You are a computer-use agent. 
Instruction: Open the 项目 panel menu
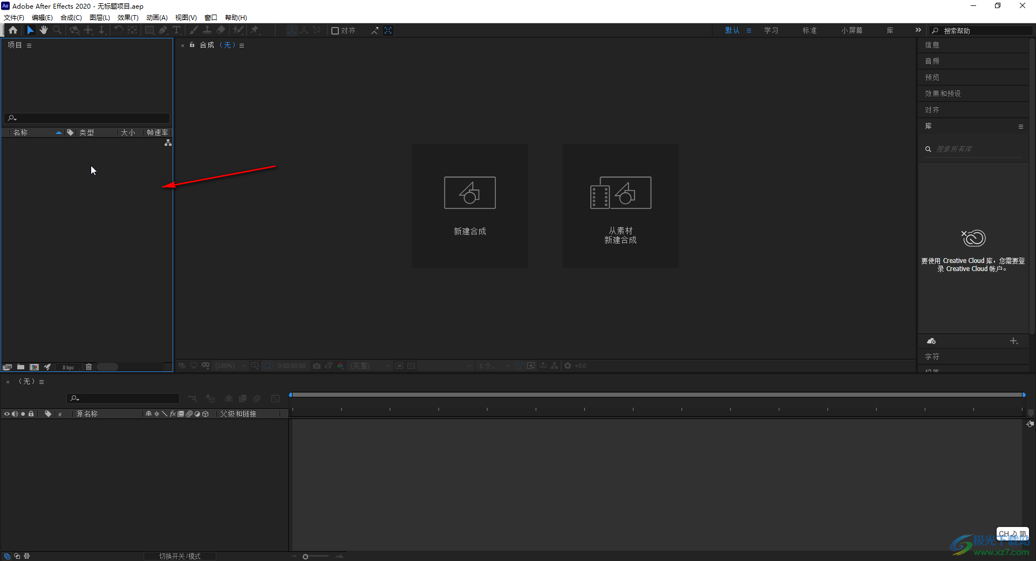click(29, 45)
